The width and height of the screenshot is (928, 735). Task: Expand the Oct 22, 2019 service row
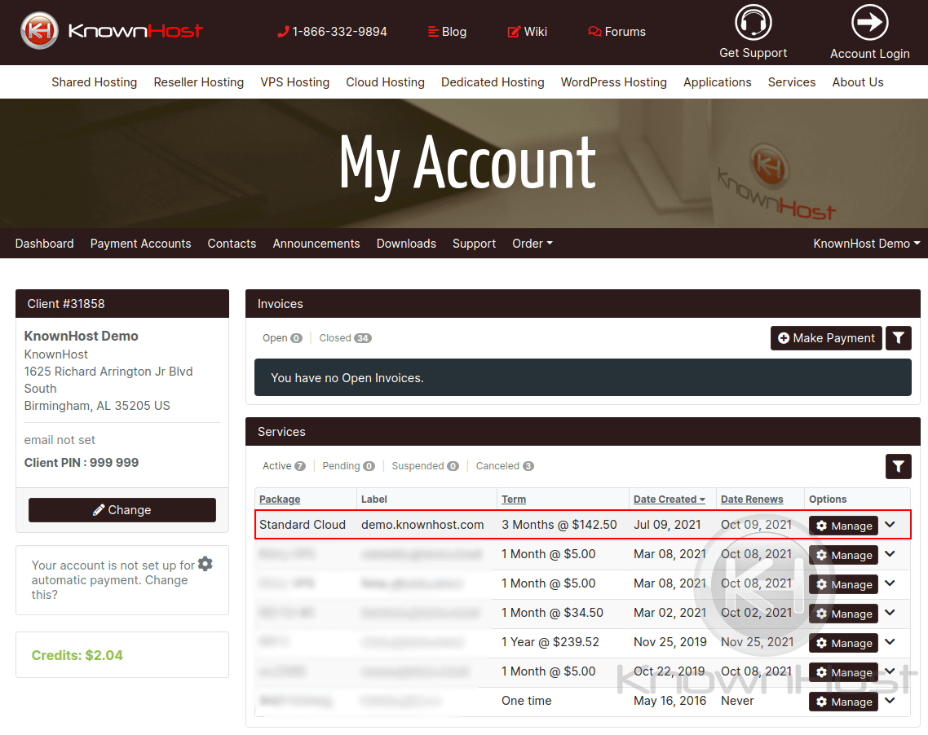coord(890,671)
